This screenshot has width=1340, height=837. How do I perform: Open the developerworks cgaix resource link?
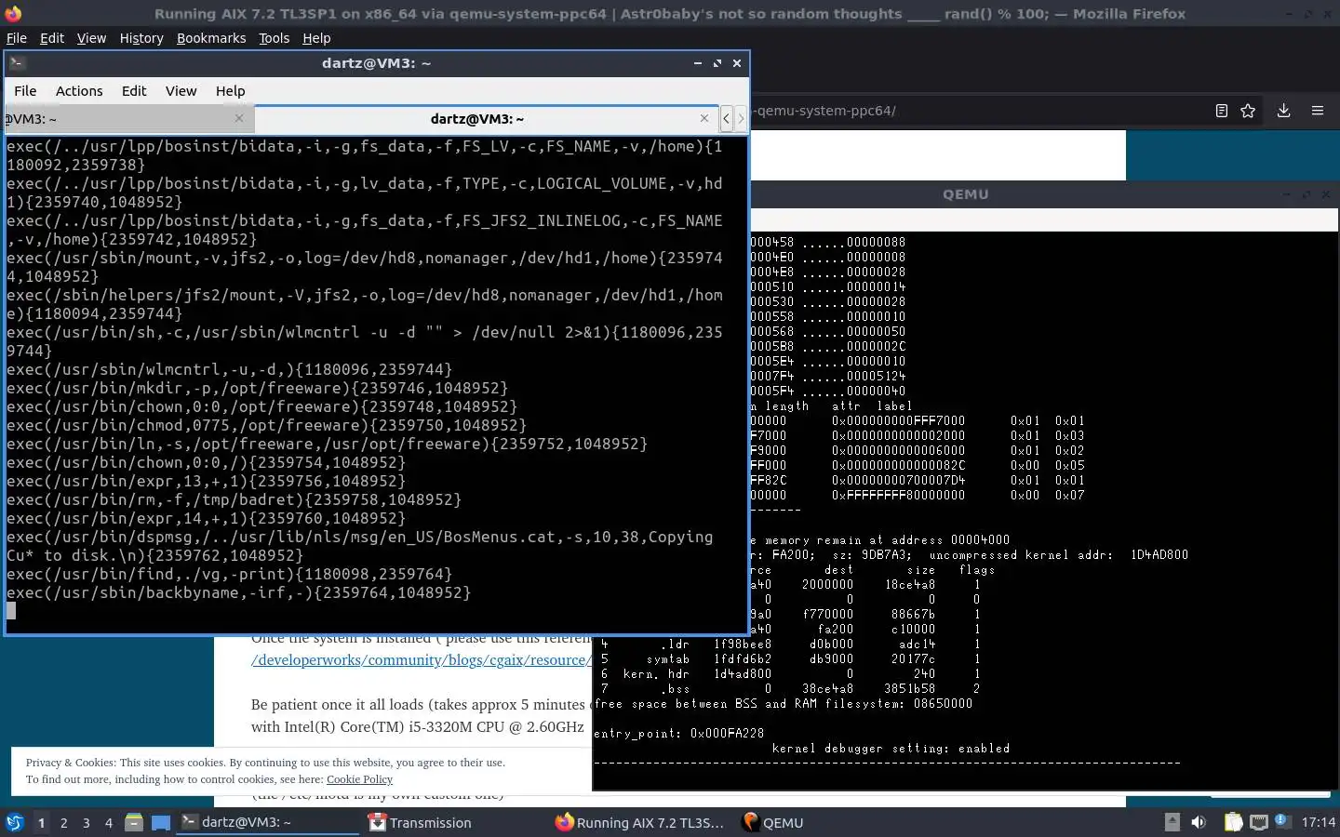coord(421,659)
